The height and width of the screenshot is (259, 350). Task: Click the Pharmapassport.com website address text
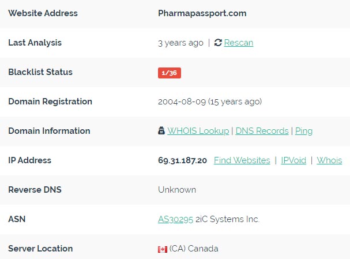(x=202, y=13)
